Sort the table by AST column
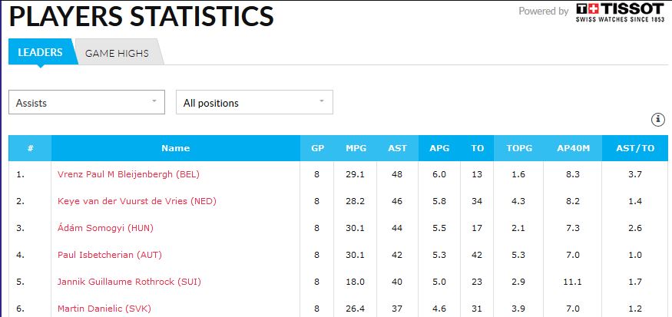672x317 pixels. [x=398, y=148]
